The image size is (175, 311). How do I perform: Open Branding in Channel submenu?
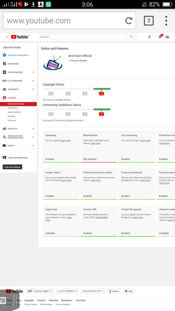pos(11,116)
